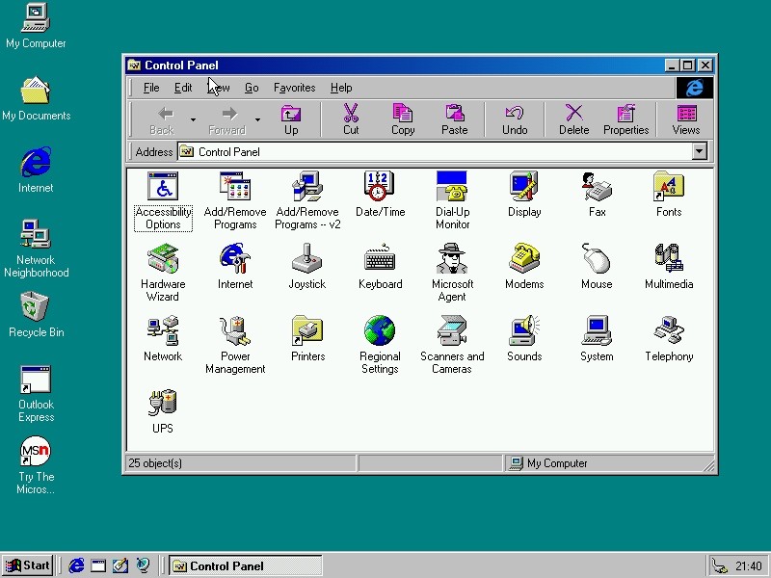
Task: Open the System control panel
Action: (x=596, y=332)
